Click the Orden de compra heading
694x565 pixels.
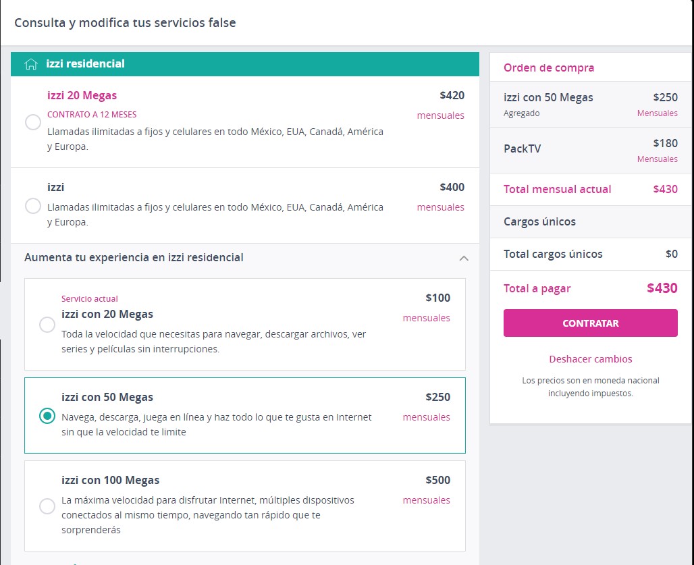549,68
